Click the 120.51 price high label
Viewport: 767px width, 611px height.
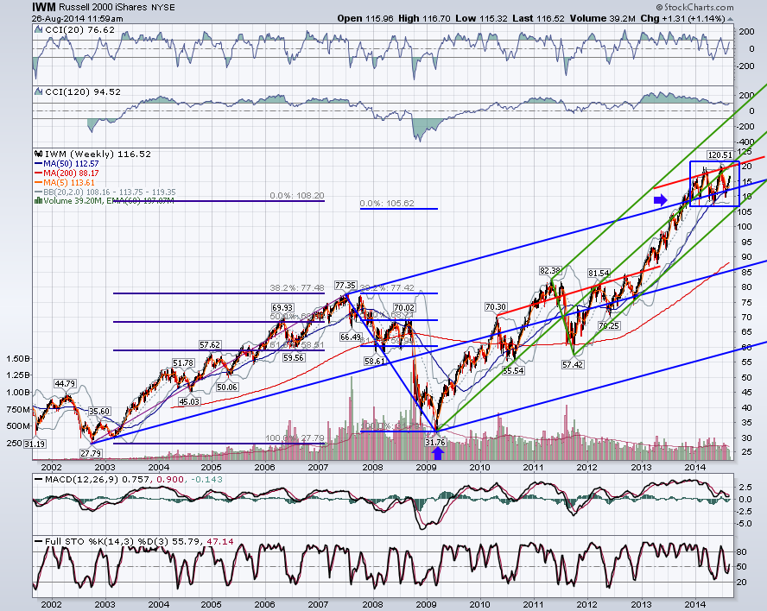click(x=720, y=155)
